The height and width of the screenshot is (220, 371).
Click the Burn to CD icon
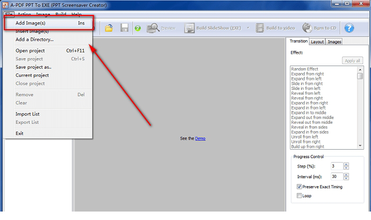(x=307, y=28)
